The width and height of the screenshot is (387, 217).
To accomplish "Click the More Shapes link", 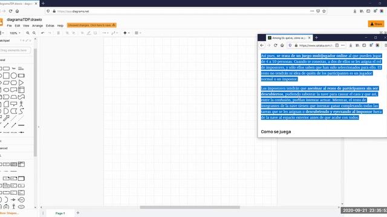I will point(9,213).
